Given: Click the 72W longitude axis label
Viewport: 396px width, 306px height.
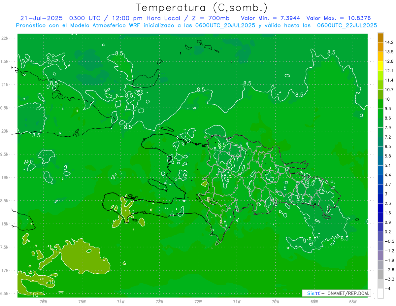Looking at the screenshot, I should pyautogui.click(x=198, y=302).
